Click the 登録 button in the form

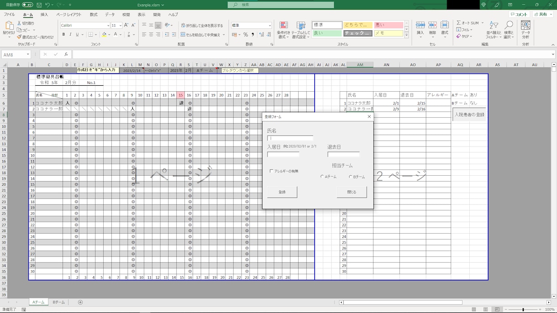click(x=282, y=192)
